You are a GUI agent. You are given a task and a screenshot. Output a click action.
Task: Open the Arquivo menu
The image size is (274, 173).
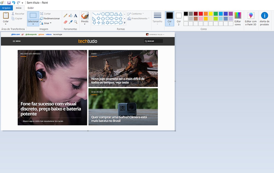pyautogui.click(x=6, y=8)
